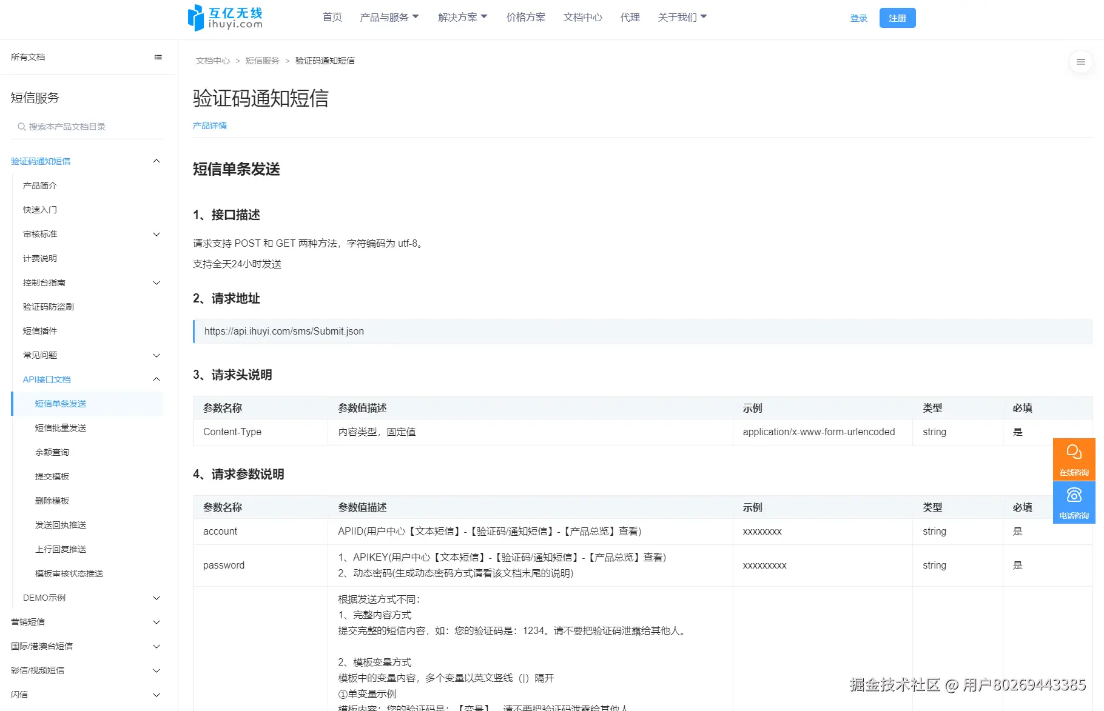The image size is (1104, 711).
Task: Expand the 常见问题 chevron
Action: [x=157, y=355]
